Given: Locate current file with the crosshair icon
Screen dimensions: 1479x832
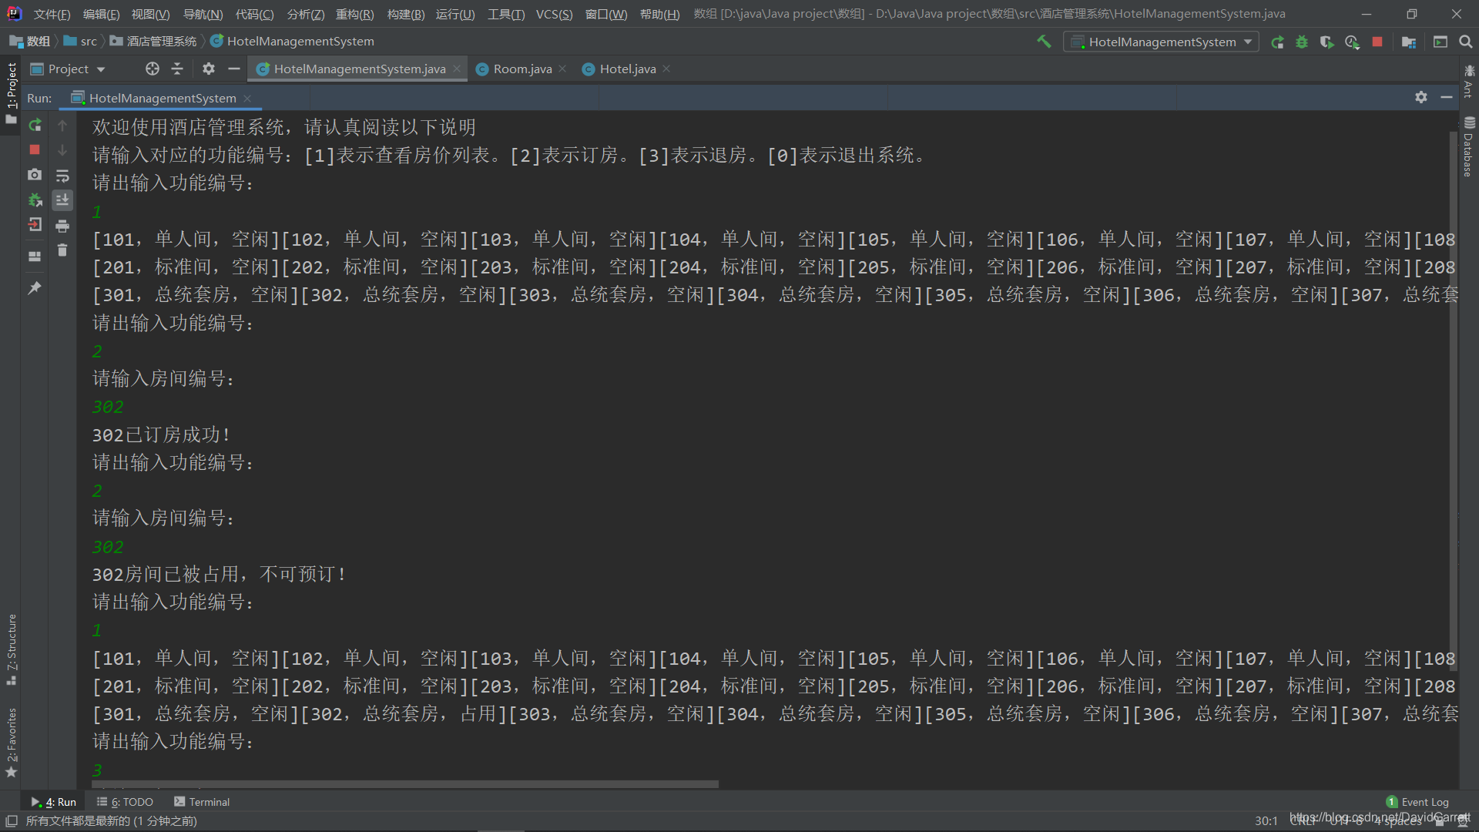Looking at the screenshot, I should point(153,69).
